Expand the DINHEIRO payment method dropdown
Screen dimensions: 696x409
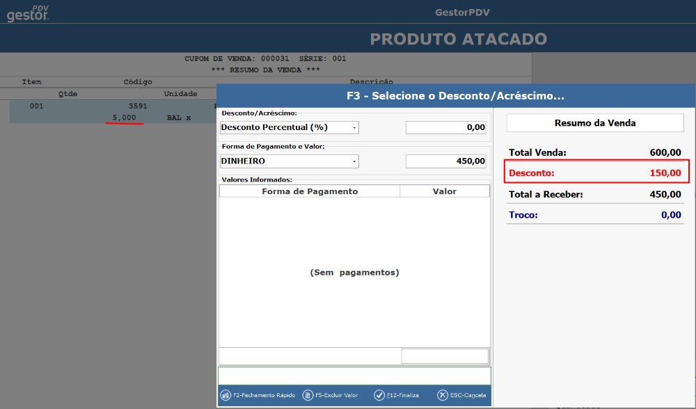click(289, 161)
